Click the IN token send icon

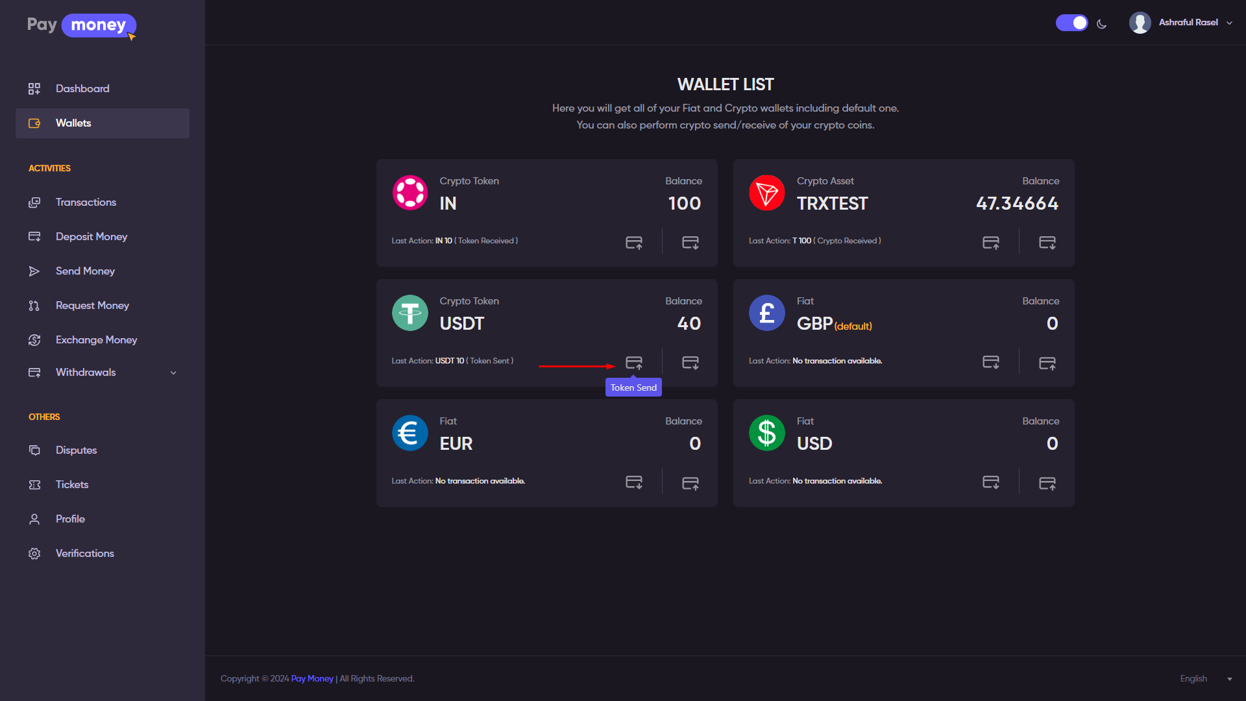pos(634,242)
